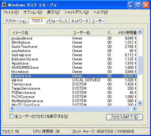This screenshot has width=151, height=136.
Task: Click the プロセス: 56 status bar entry
Action: (x=10, y=131)
